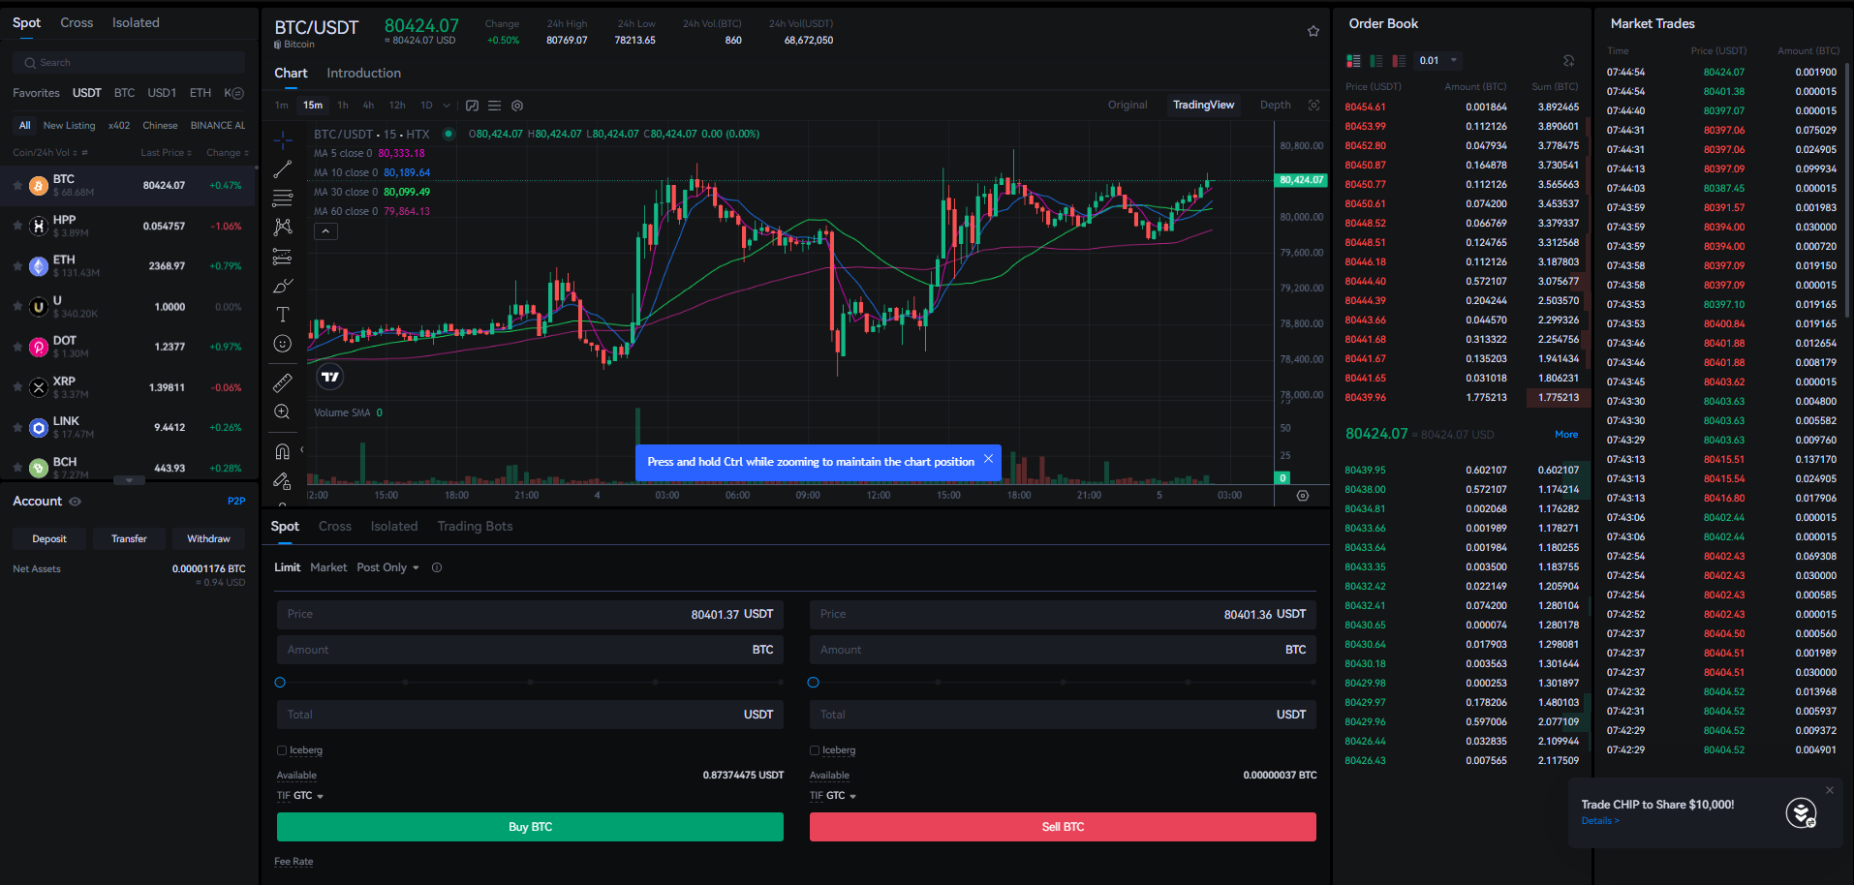Collapse the MA indicator legend arrow
The height and width of the screenshot is (885, 1854).
(x=326, y=231)
